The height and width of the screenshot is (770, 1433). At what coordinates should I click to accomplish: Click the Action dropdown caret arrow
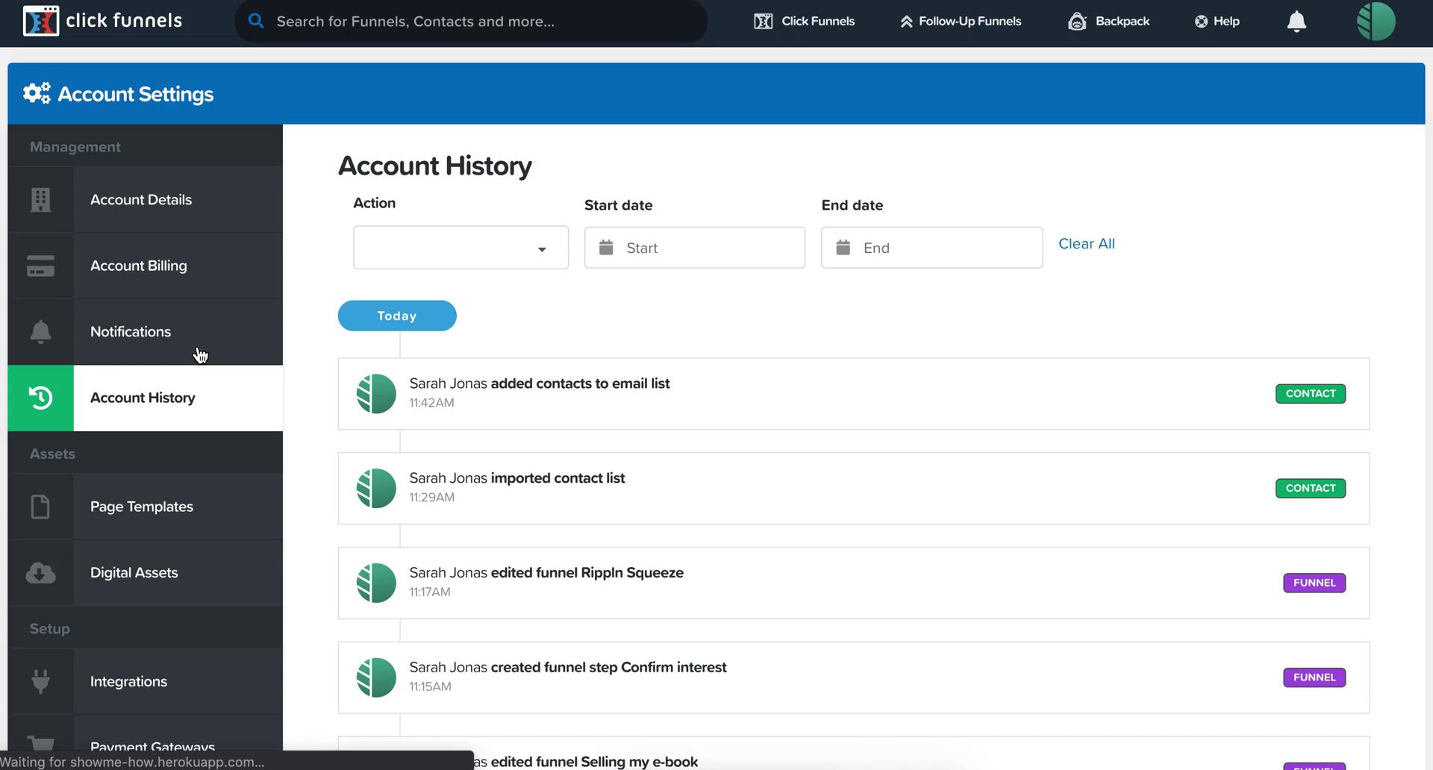tap(542, 249)
